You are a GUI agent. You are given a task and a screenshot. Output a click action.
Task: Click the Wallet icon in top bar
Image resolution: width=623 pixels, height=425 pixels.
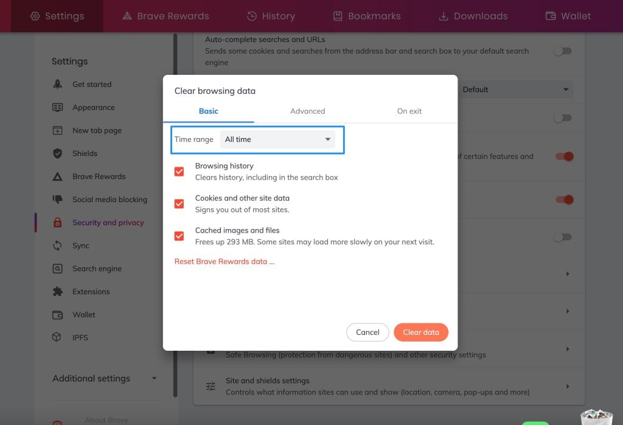pyautogui.click(x=551, y=16)
